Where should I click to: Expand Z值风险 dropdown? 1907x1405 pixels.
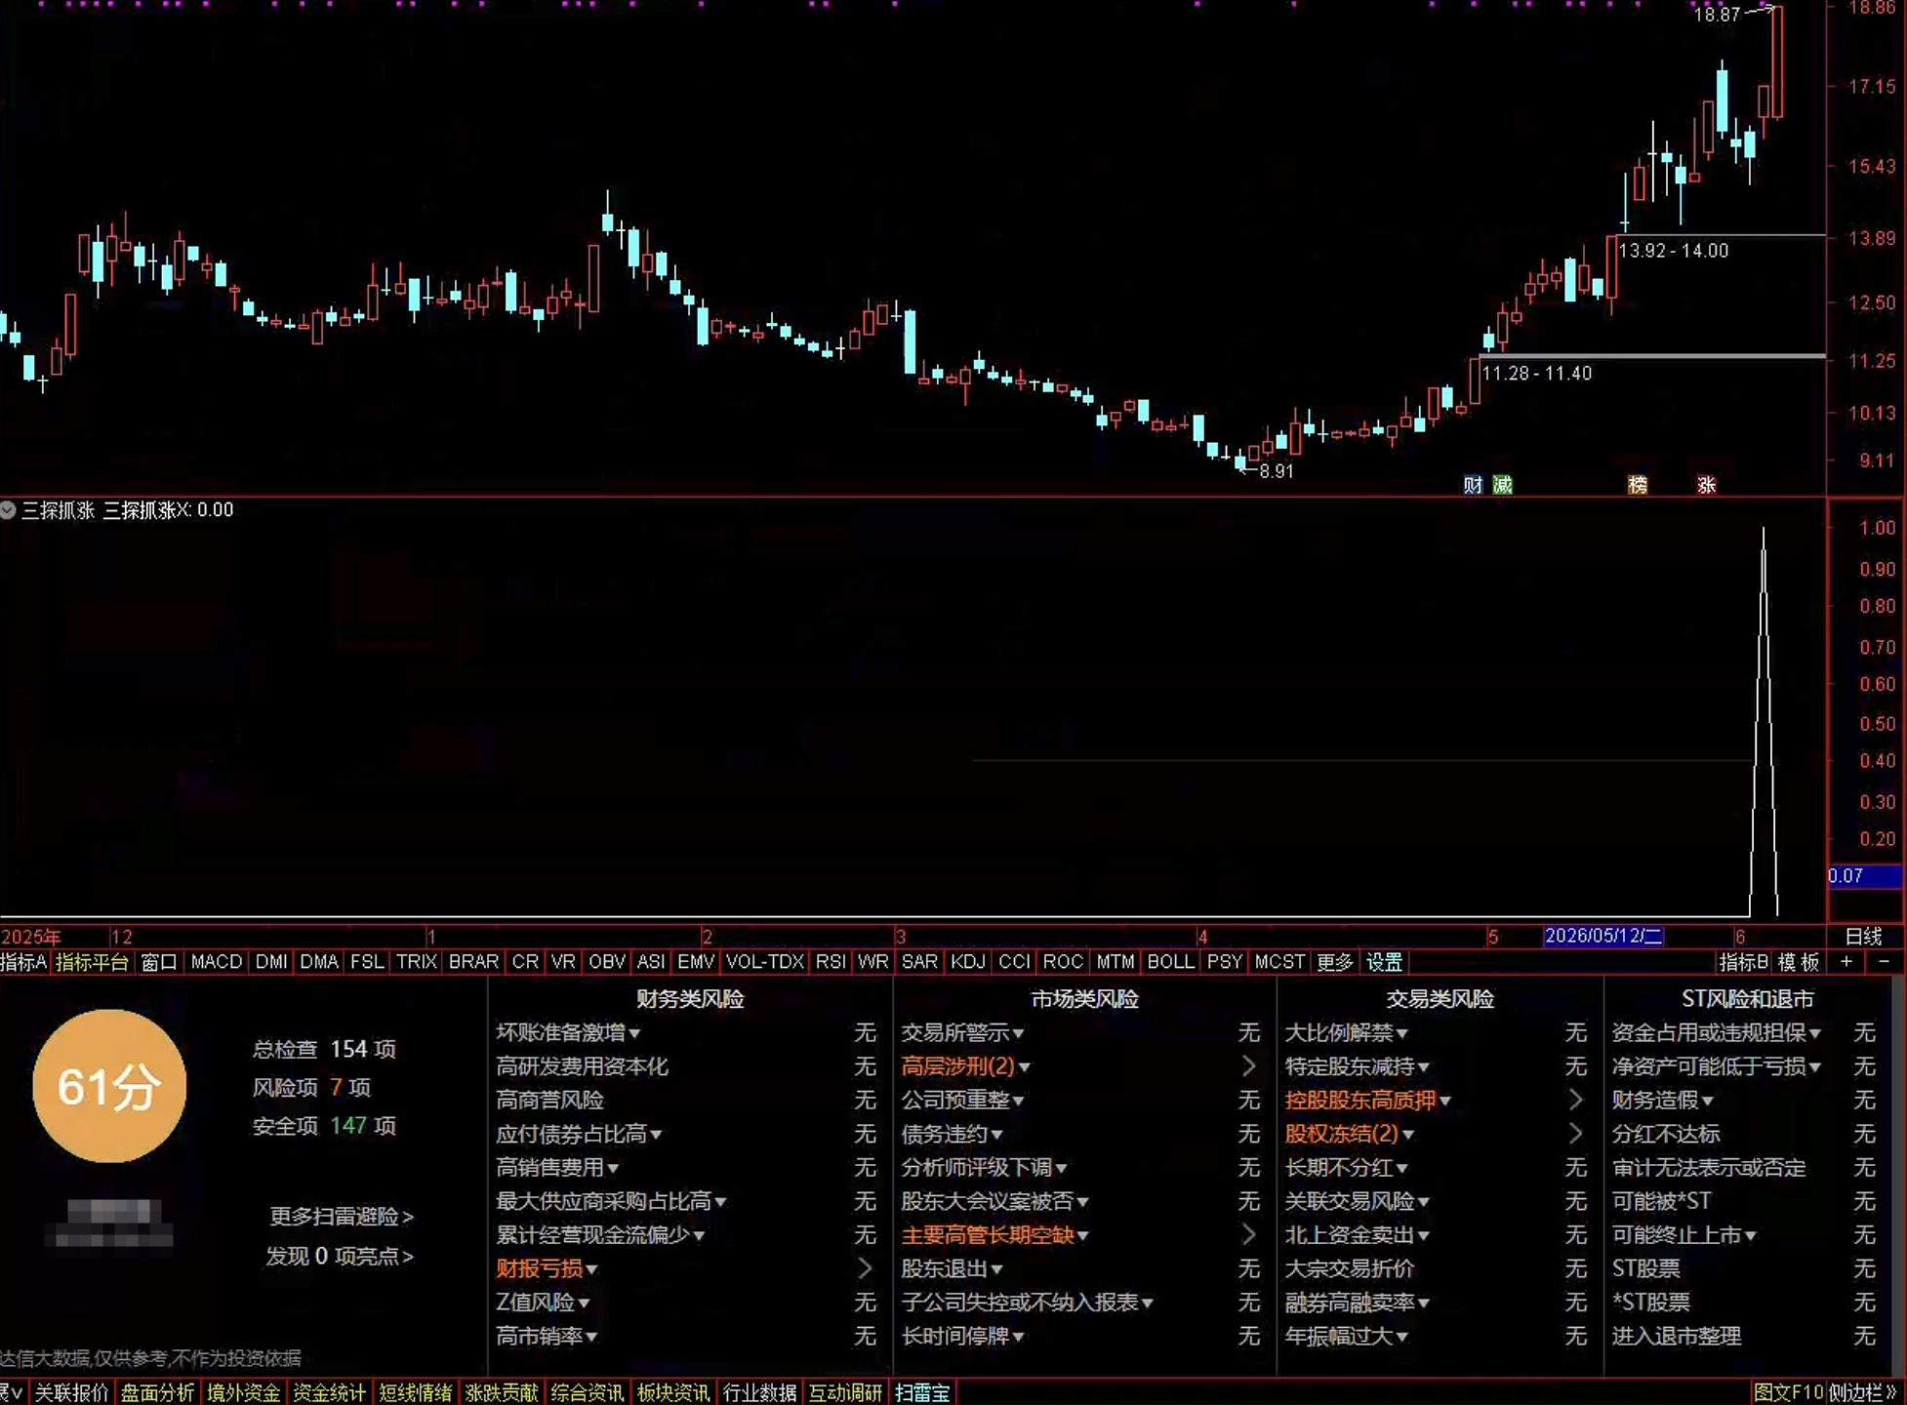584,1304
